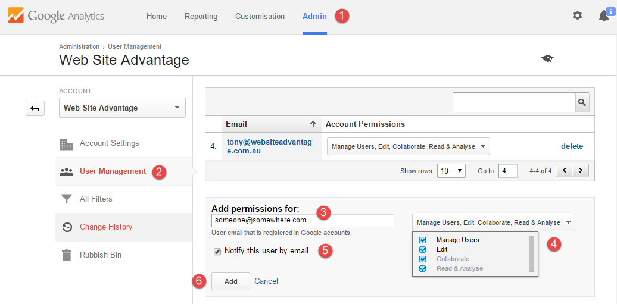Viewport: 617px width, 304px height.
Task: Click the Account Settings building icon
Action: pos(66,144)
